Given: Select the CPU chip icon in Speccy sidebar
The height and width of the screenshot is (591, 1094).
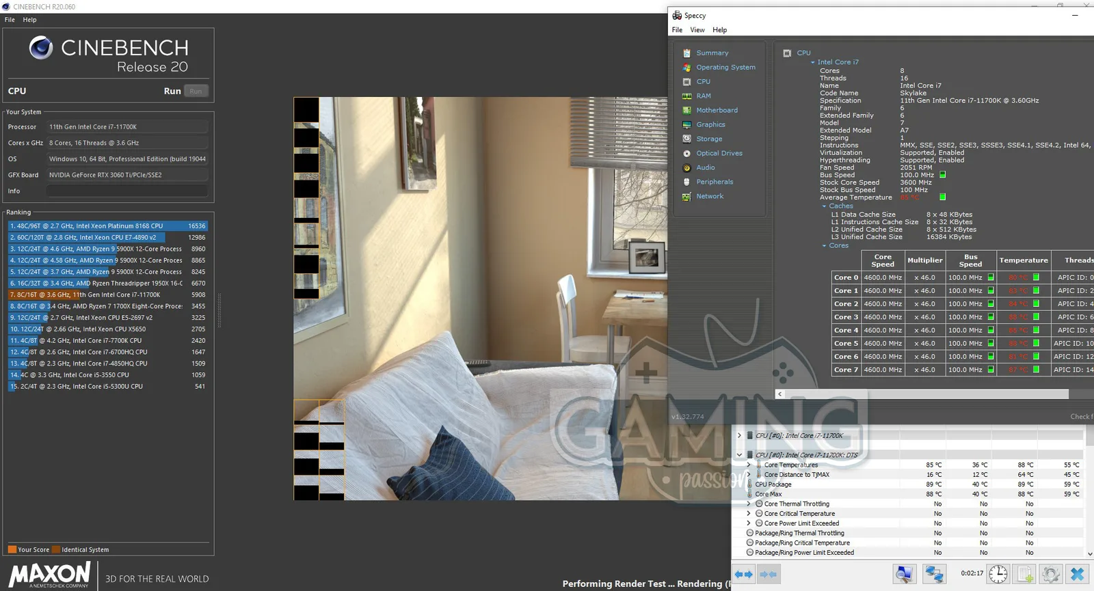Looking at the screenshot, I should tap(687, 81).
